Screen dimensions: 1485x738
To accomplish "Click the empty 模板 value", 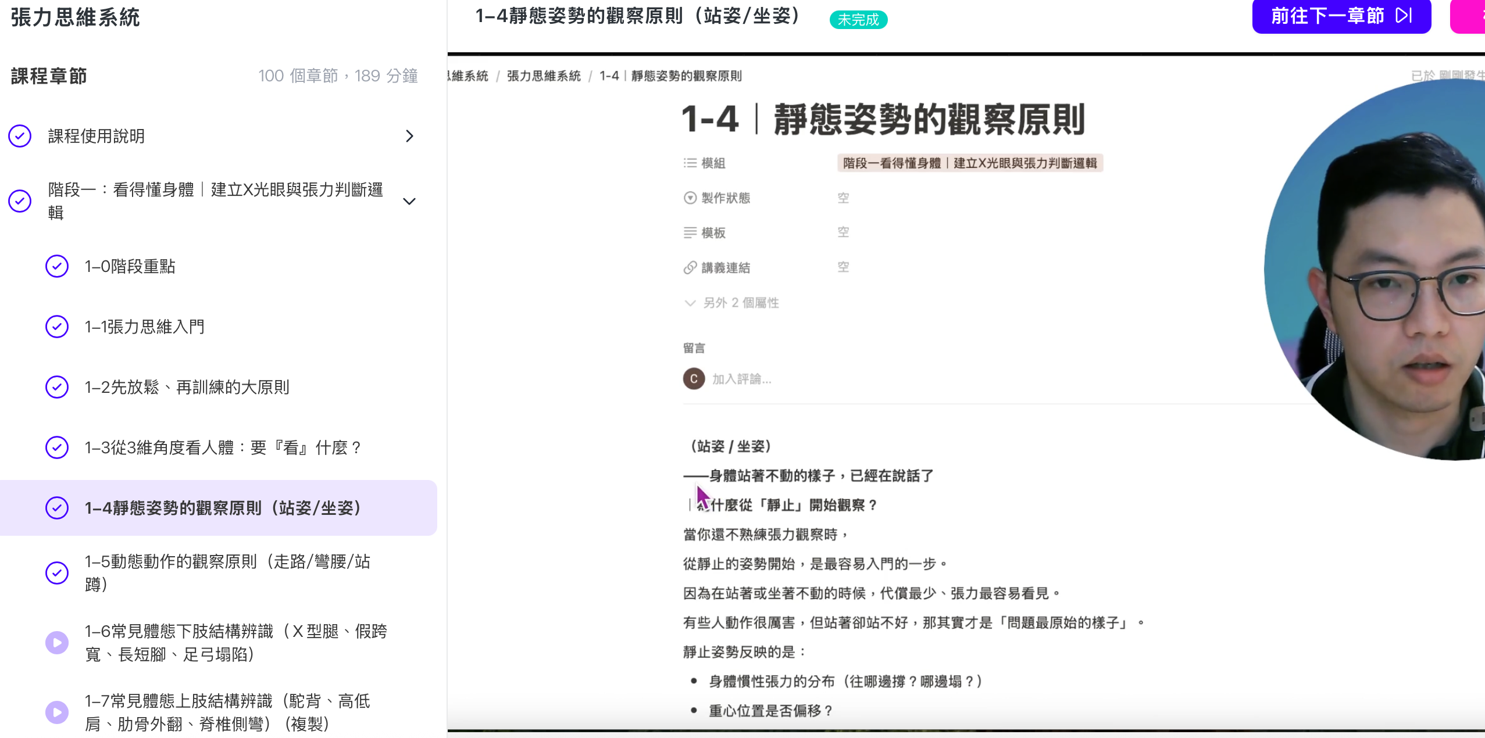I will (x=843, y=232).
